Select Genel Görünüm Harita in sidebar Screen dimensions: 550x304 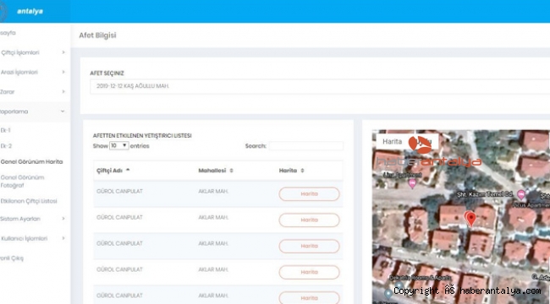[x=31, y=162]
